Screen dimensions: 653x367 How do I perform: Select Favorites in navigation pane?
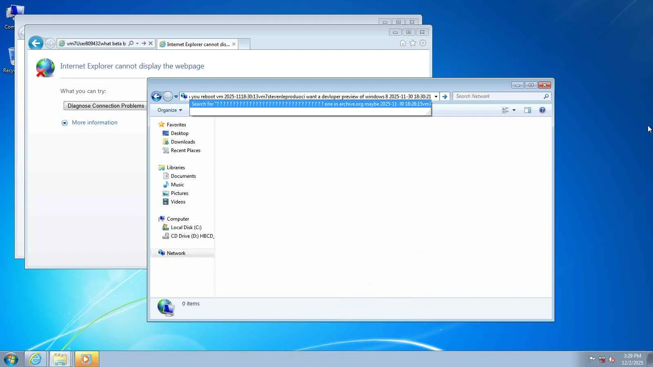click(x=176, y=125)
